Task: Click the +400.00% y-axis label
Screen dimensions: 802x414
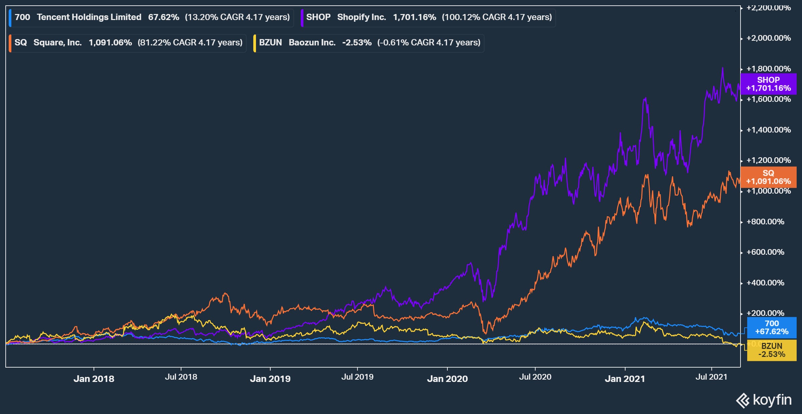Action: tap(765, 283)
